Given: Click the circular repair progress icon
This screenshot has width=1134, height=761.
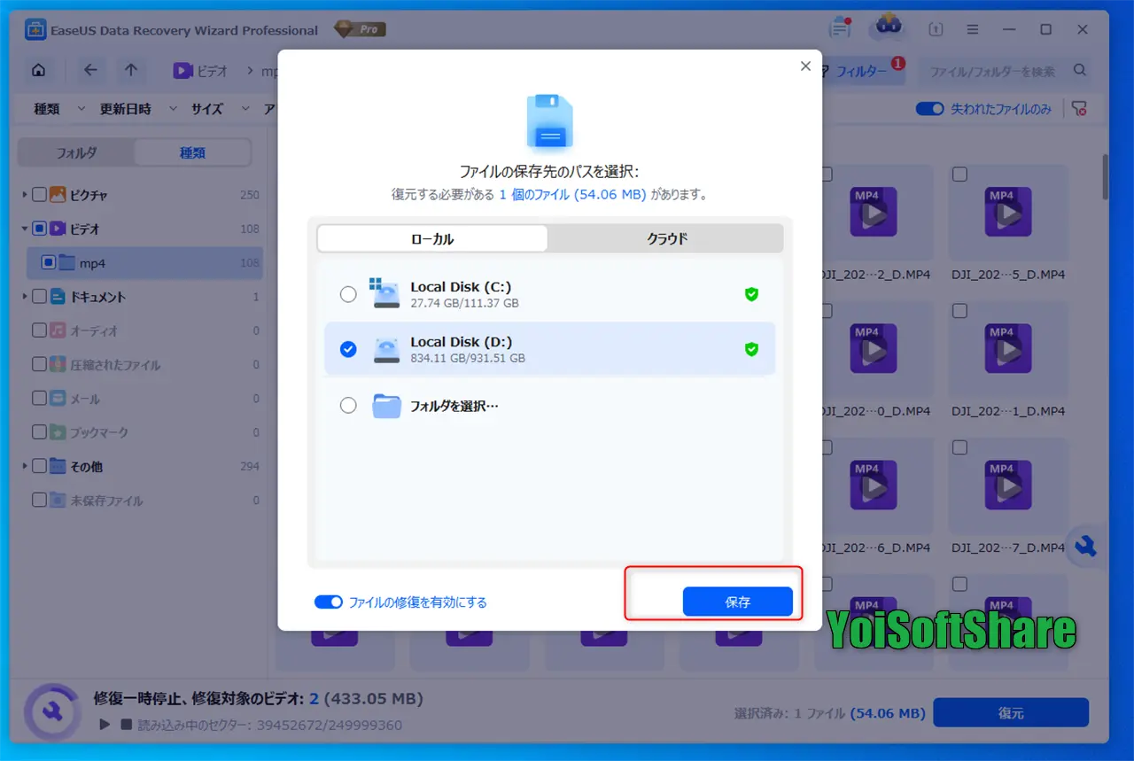Looking at the screenshot, I should tap(51, 711).
